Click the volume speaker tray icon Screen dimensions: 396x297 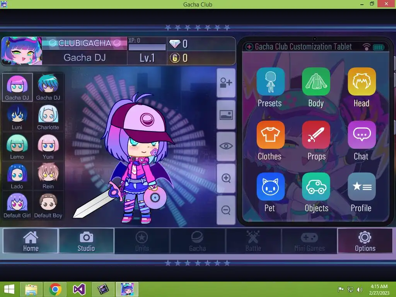360,290
